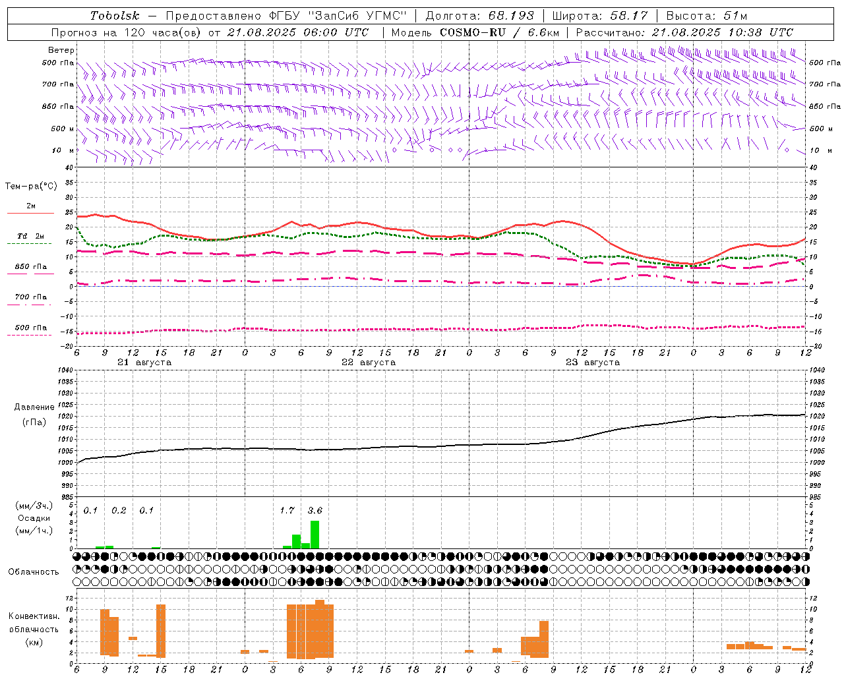Click the pink dash-dot '700 гПа' legend line
Image resolution: width=844 pixels, height=675 pixels.
pos(29,305)
